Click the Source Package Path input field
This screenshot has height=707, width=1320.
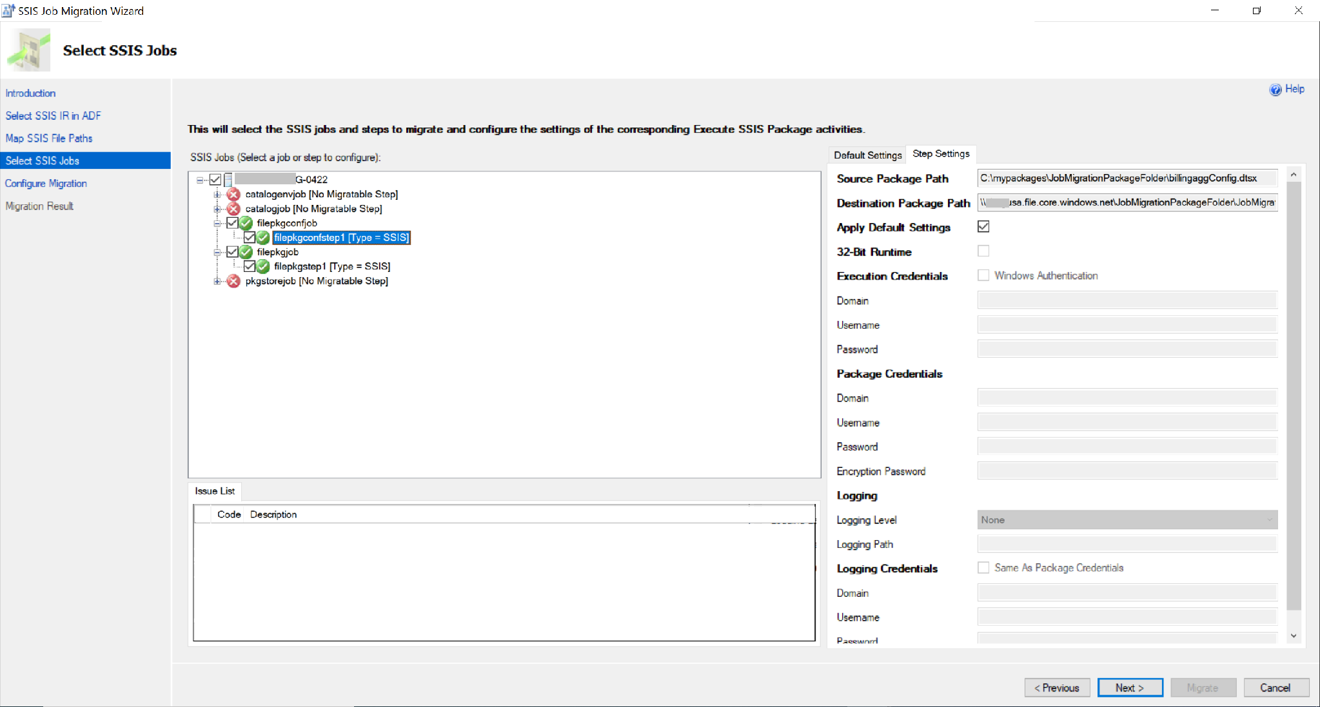point(1130,179)
